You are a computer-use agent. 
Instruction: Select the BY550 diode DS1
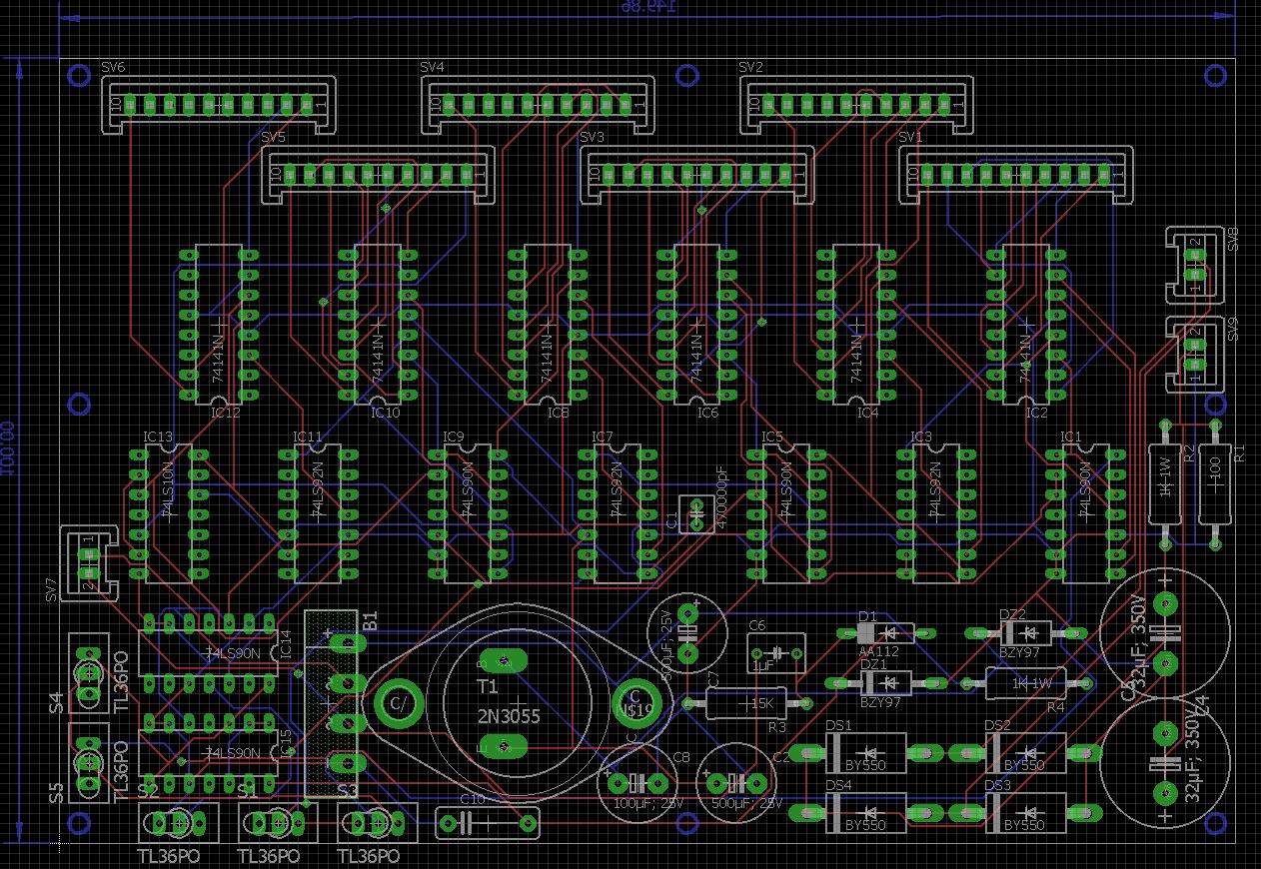(866, 752)
